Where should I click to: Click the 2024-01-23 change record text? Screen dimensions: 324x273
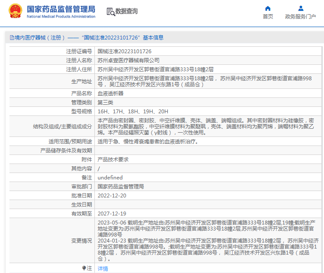[x=208, y=250]
